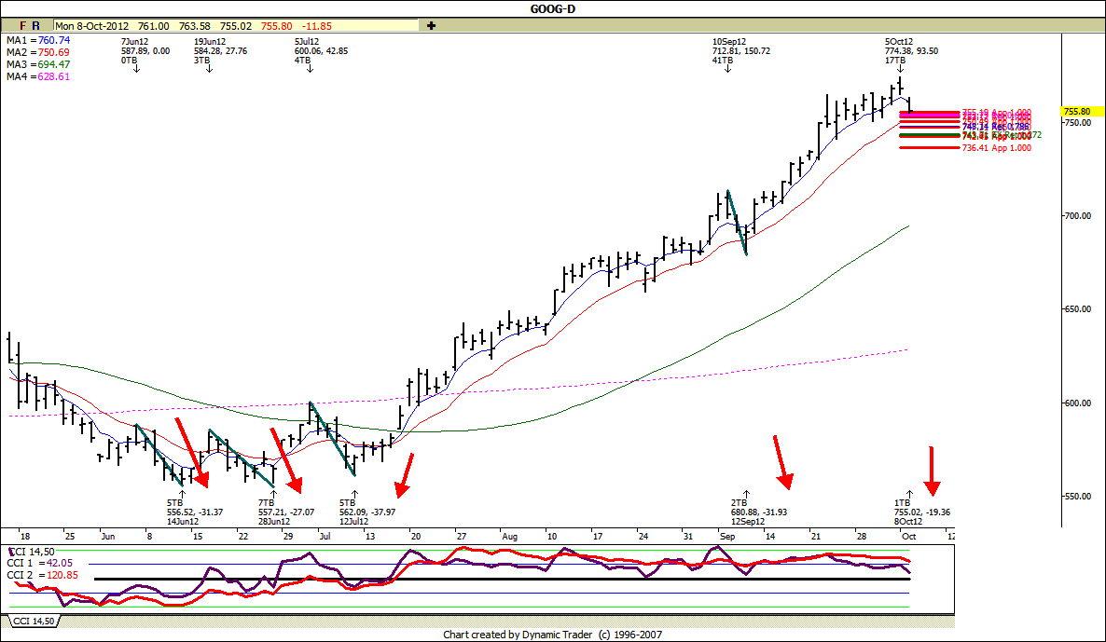Click the F button in the chart toolbar
This screenshot has height=642, width=1106.
pyautogui.click(x=22, y=25)
